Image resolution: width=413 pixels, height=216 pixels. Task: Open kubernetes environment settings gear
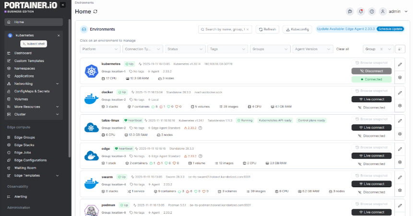pos(400,77)
